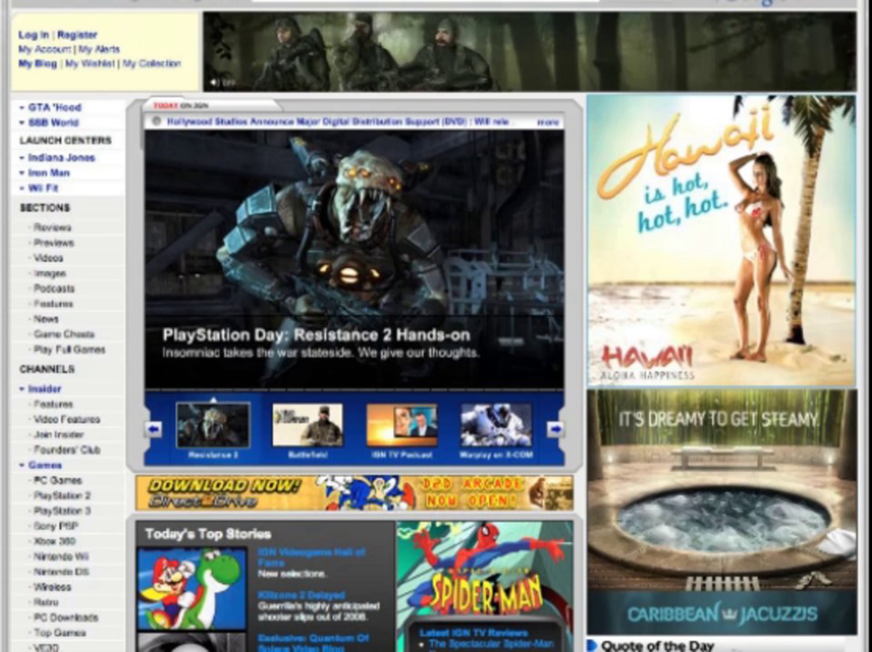Select the Battlefield carousel thumbnail
This screenshot has width=872, height=652.
tap(307, 425)
